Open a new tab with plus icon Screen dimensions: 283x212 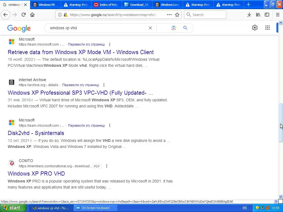point(248,4)
